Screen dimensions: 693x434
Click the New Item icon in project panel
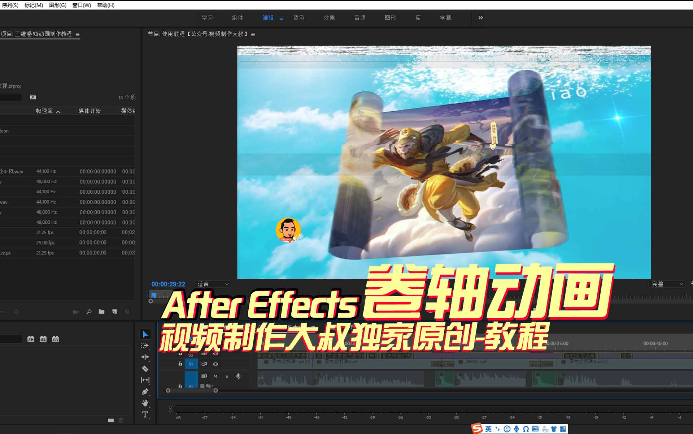(x=114, y=311)
